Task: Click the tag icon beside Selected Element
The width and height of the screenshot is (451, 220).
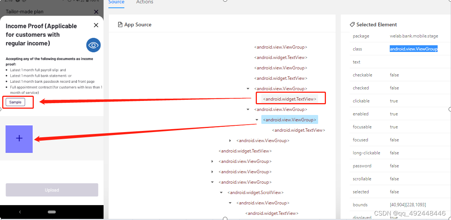Action: (x=352, y=24)
